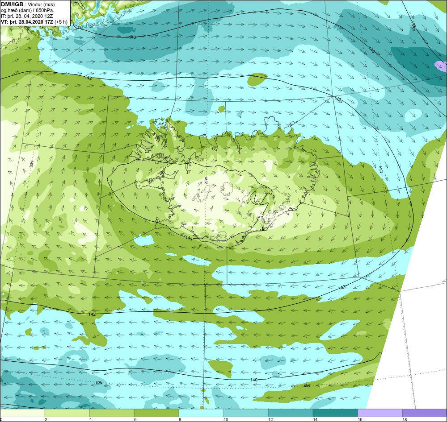Click the legend tick label "12"
The height and width of the screenshot is (422, 447).
click(270, 419)
